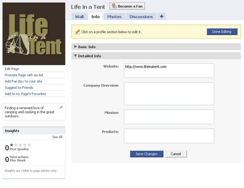This screenshot has width=244, height=188.
Task: Click the Interactions This Week label
Action: 19,159
